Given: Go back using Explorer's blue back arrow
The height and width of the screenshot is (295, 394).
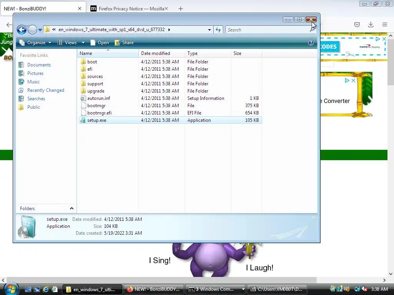Looking at the screenshot, I should [x=22, y=30].
